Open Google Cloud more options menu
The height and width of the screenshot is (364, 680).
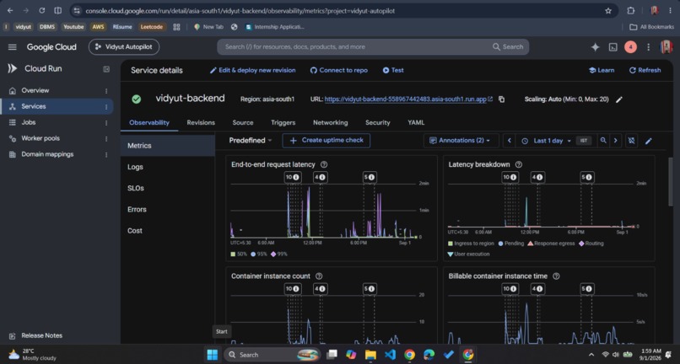648,47
